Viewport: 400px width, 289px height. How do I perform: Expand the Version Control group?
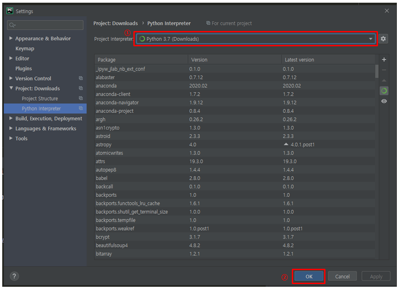(11, 78)
